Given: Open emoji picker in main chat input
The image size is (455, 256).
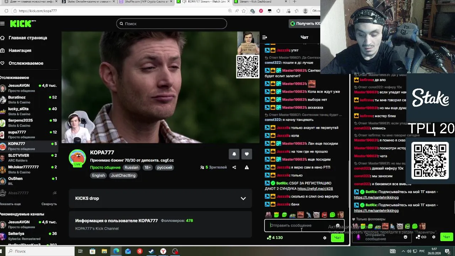Looking at the screenshot, I should click(338, 225).
